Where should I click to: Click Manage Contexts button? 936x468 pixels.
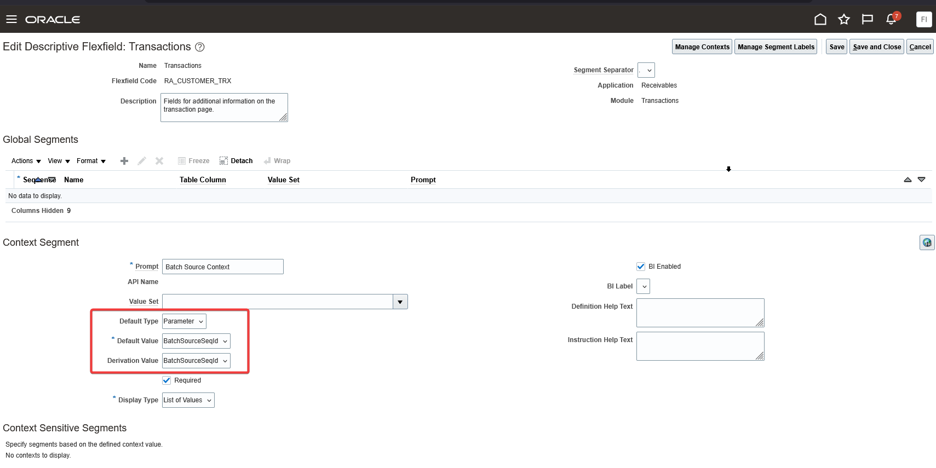pyautogui.click(x=702, y=47)
